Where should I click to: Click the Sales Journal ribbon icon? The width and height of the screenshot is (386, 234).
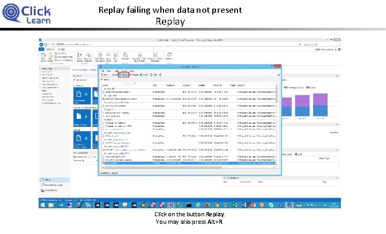(79, 57)
